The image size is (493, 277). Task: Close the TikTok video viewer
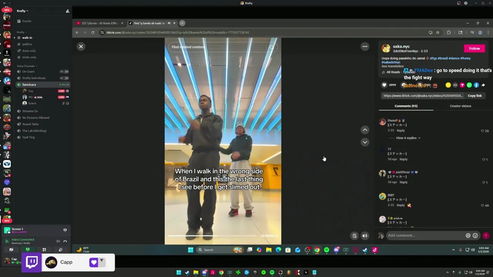pyautogui.click(x=81, y=47)
